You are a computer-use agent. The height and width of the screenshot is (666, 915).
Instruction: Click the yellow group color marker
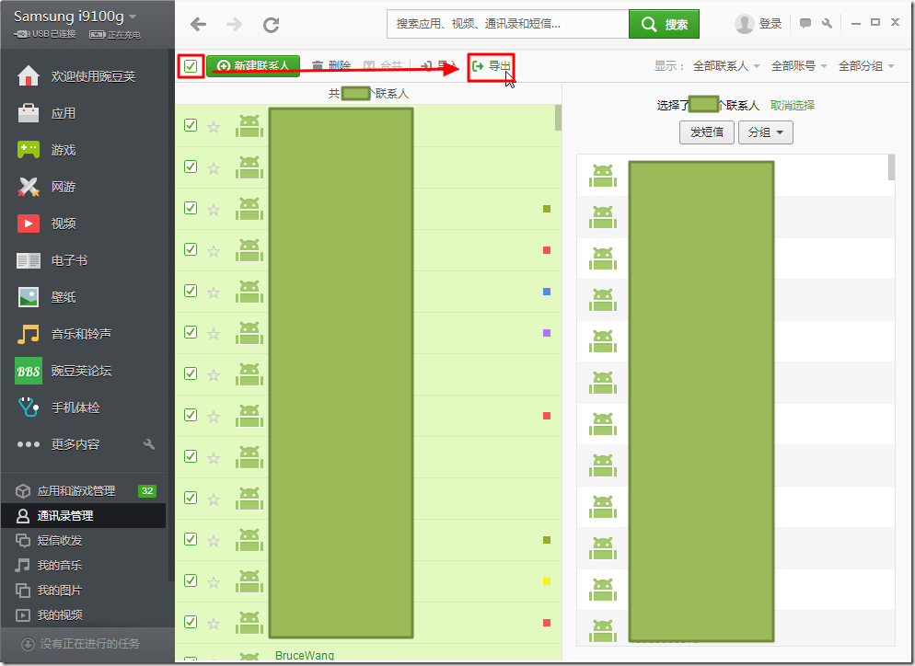click(x=547, y=581)
